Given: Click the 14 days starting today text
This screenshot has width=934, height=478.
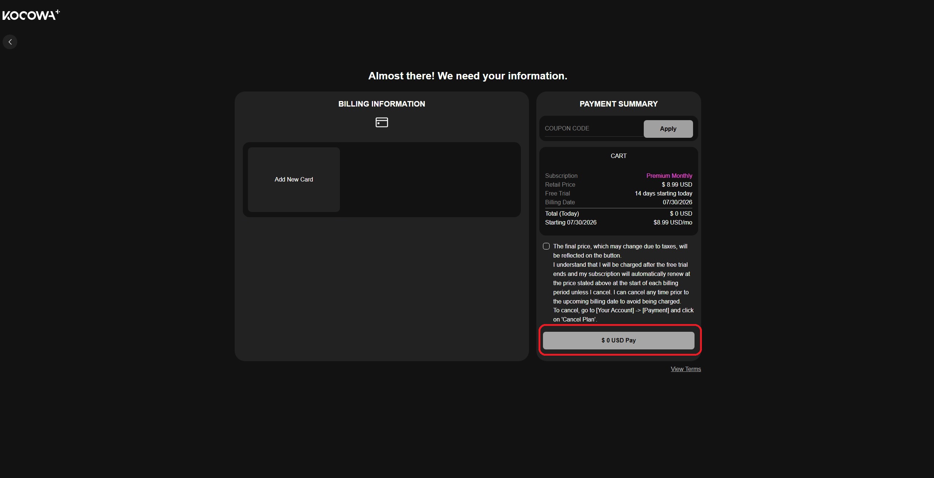Looking at the screenshot, I should 663,194.
